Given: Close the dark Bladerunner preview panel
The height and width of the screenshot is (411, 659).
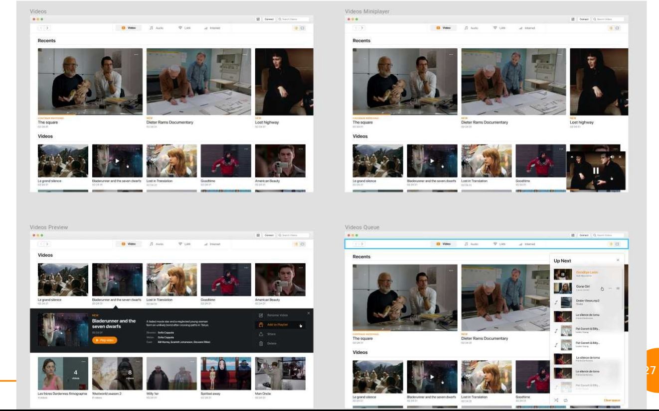Looking at the screenshot, I should [308, 313].
